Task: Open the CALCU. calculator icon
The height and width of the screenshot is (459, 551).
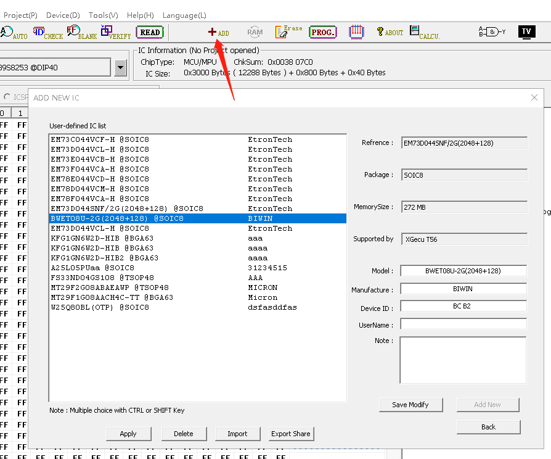Action: click(x=415, y=31)
